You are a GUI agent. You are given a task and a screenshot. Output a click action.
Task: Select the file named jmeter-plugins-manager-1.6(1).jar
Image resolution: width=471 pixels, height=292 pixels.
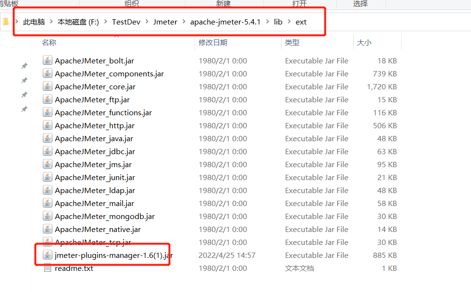point(114,255)
